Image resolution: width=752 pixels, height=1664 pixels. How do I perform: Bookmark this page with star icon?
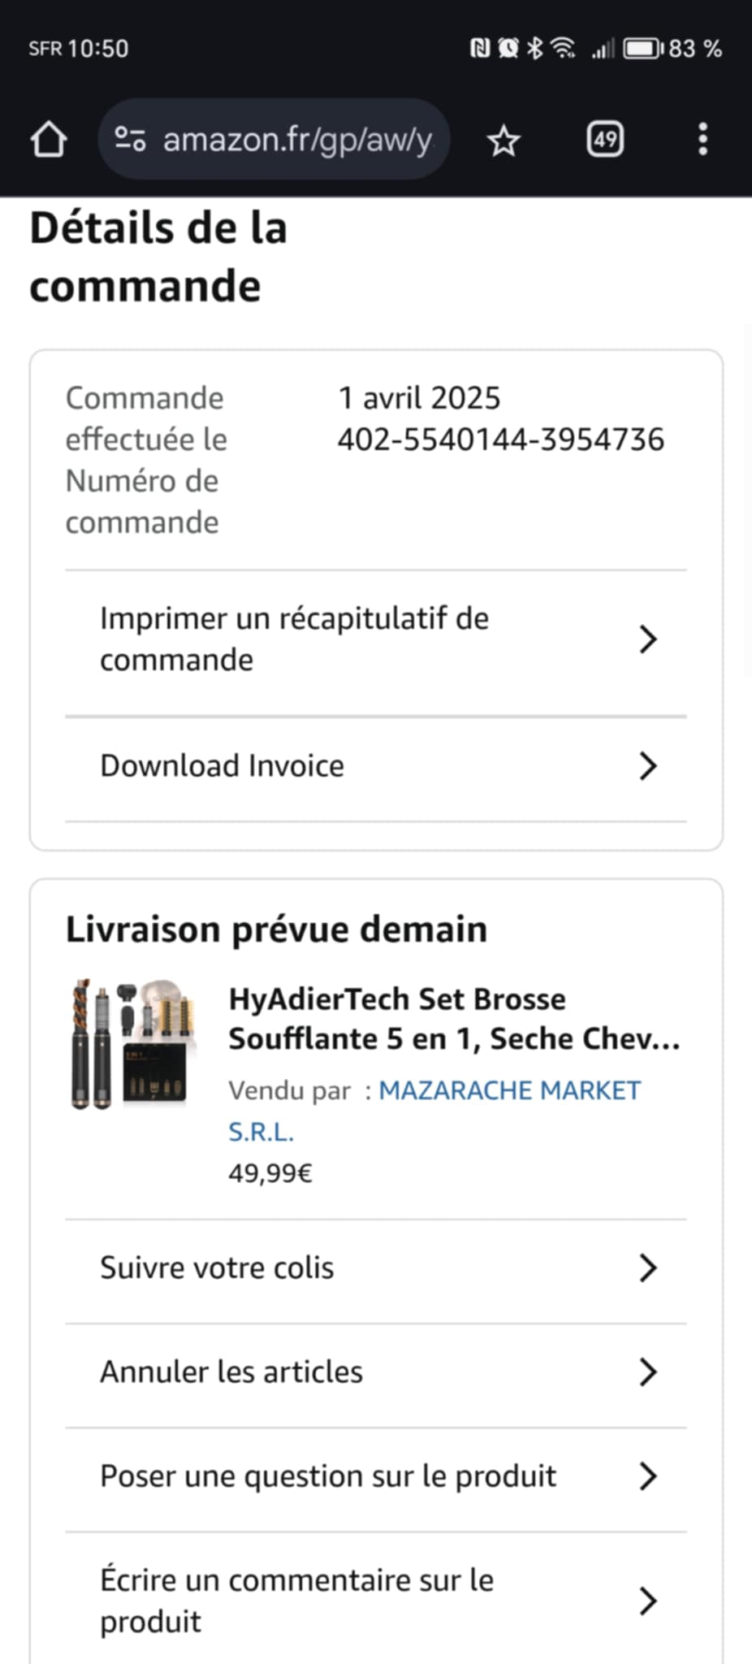tap(503, 141)
